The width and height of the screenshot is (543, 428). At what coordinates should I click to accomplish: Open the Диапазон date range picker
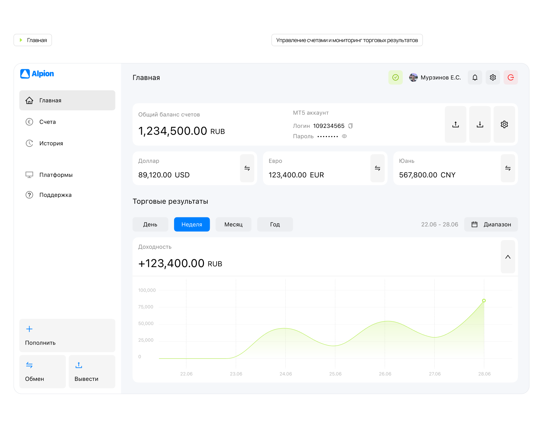[x=491, y=225]
